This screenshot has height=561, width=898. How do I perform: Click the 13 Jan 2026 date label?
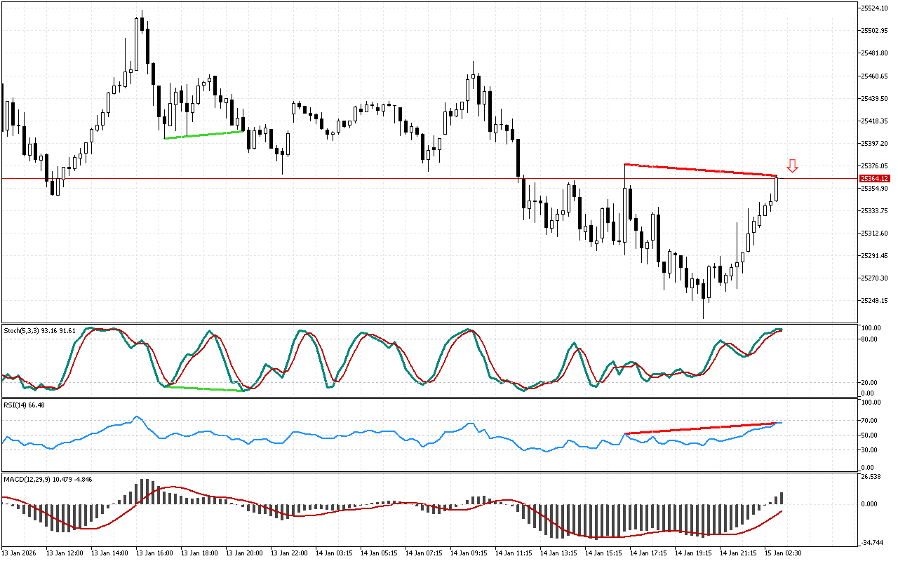click(22, 553)
